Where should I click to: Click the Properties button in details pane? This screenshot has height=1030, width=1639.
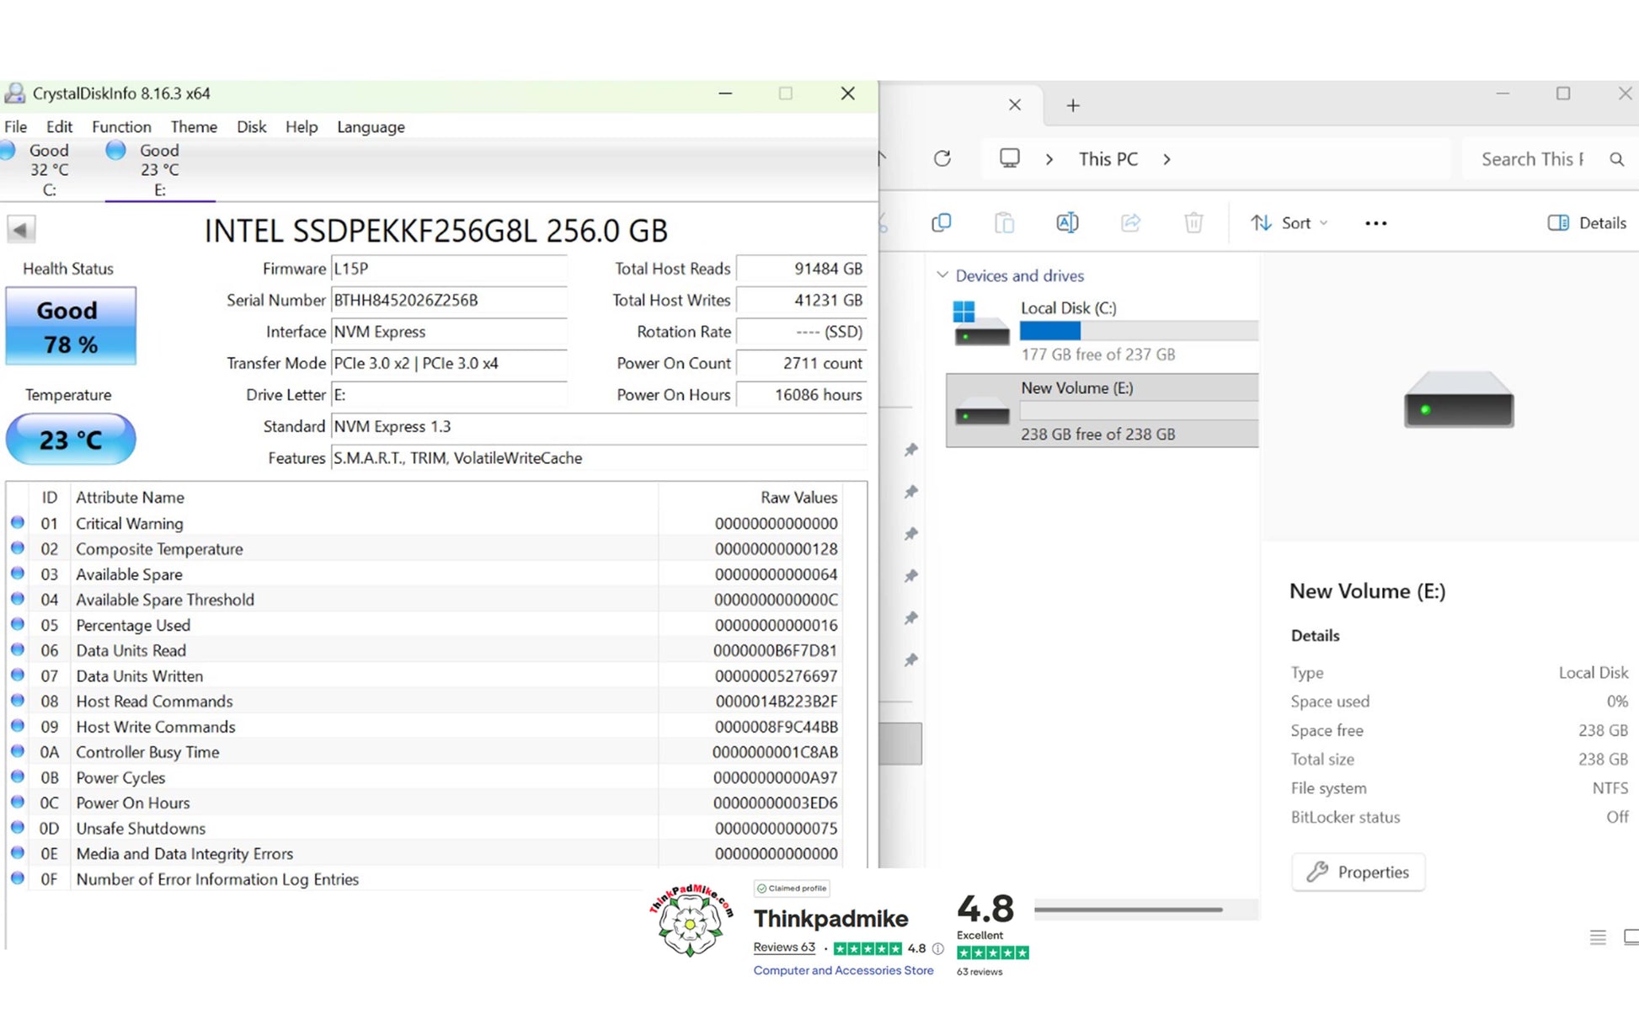click(x=1358, y=872)
